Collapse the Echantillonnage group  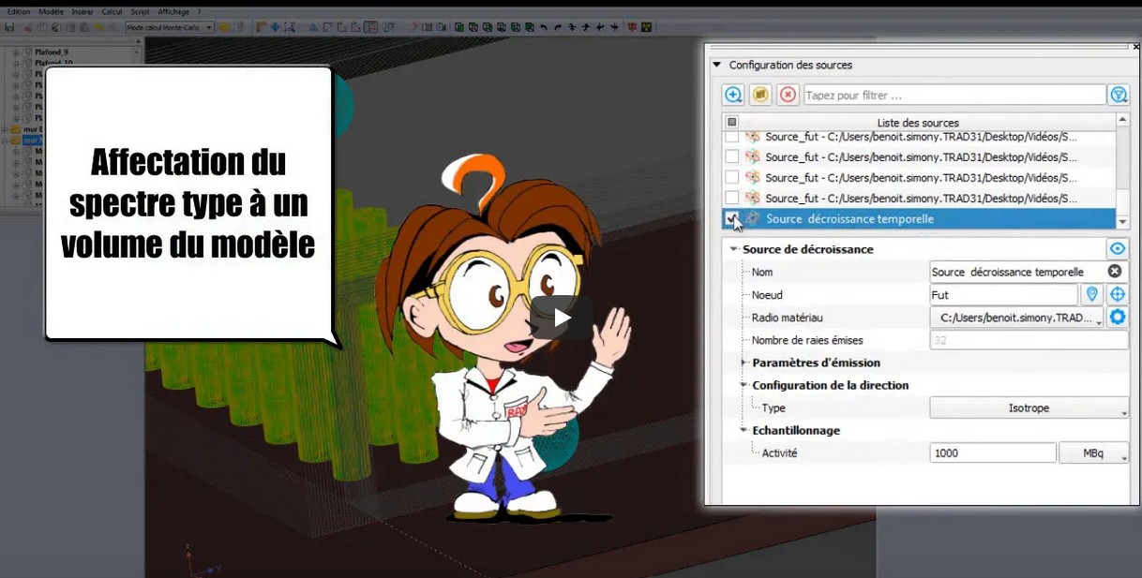pos(744,430)
